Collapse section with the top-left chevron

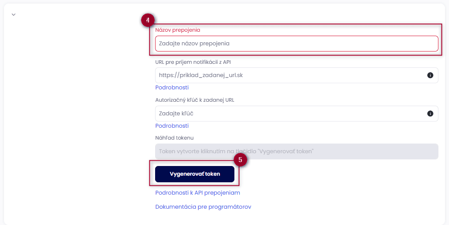[x=14, y=15]
